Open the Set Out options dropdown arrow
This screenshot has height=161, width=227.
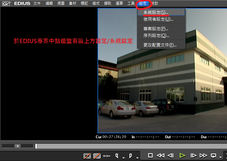coord(137,158)
